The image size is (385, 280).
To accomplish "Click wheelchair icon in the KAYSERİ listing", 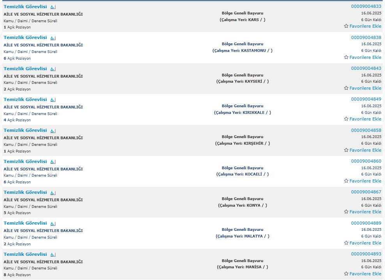I will (53, 69).
